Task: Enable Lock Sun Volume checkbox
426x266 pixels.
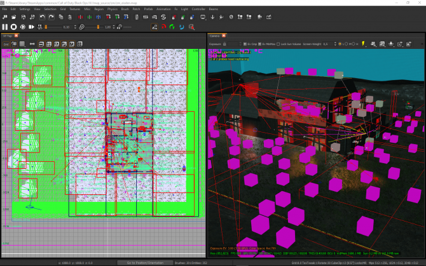Action: click(278, 44)
